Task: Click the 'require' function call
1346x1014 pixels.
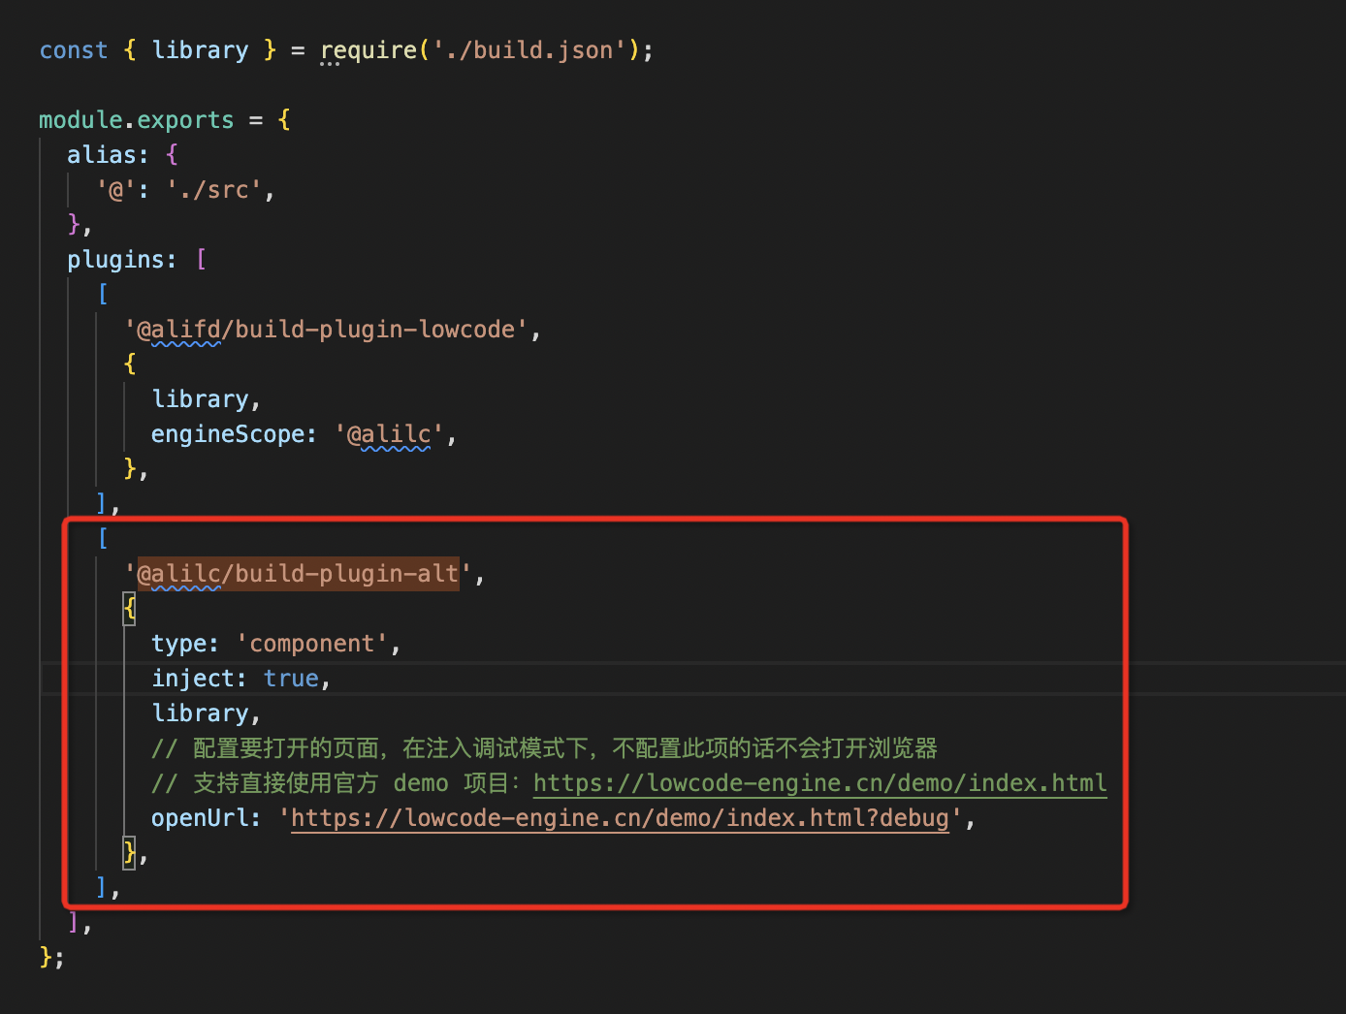Action: tap(369, 50)
